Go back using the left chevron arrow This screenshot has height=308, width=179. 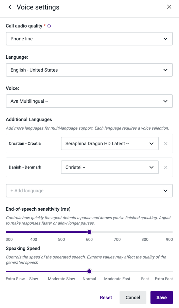coord(10,7)
